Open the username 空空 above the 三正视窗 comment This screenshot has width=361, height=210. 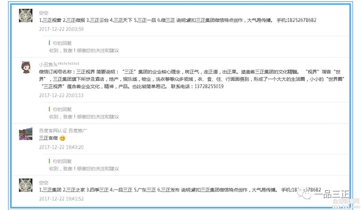coord(43,13)
